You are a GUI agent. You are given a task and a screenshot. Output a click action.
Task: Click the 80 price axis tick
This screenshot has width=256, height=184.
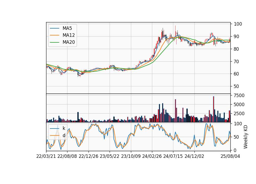click(x=236, y=49)
